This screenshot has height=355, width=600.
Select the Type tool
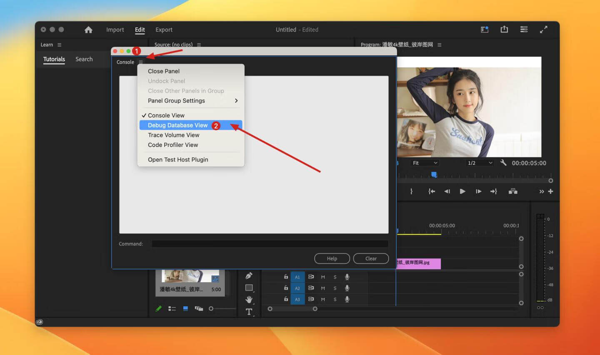coord(249,312)
